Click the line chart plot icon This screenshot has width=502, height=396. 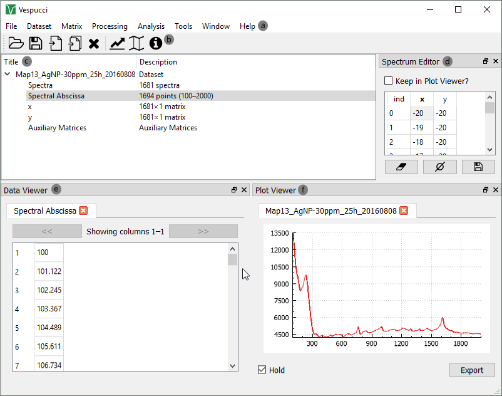[117, 43]
